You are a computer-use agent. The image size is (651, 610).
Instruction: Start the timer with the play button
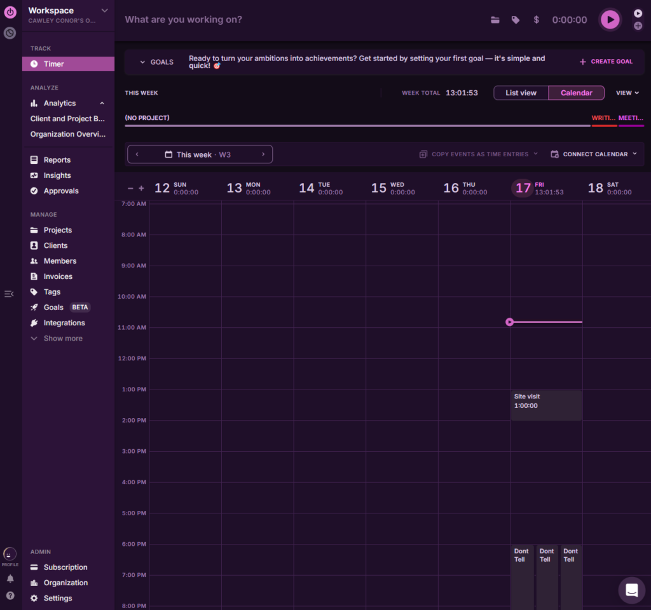[x=610, y=20]
